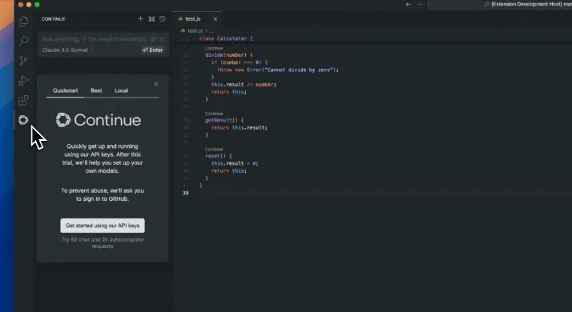Open Run and Debug view icon
572x312 pixels.
coord(23,80)
